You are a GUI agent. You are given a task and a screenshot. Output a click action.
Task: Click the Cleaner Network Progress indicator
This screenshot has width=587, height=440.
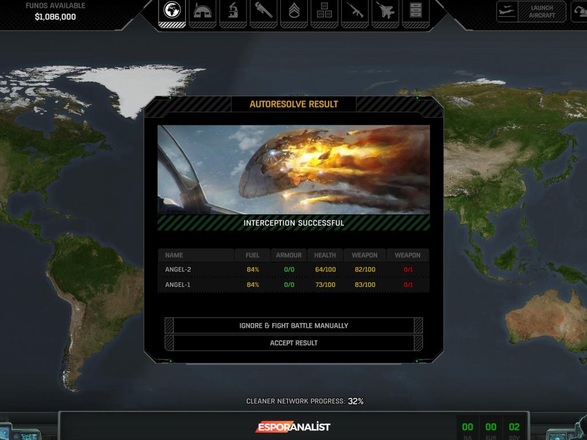pos(304,401)
